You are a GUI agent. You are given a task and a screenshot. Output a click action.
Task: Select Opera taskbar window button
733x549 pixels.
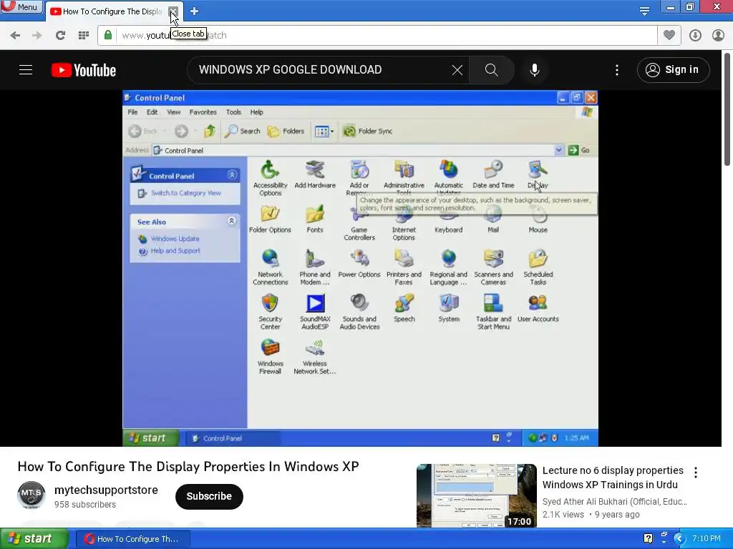[132, 539]
